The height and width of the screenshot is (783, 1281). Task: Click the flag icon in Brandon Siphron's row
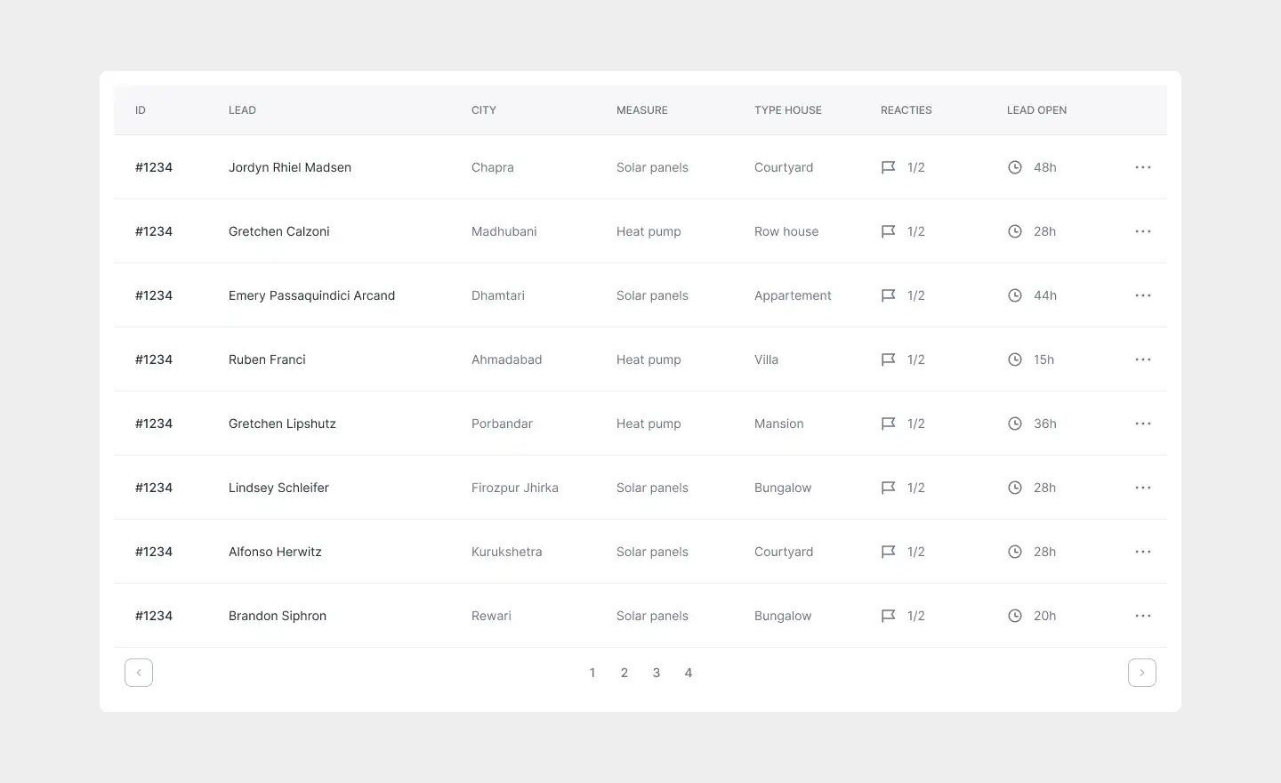(888, 616)
